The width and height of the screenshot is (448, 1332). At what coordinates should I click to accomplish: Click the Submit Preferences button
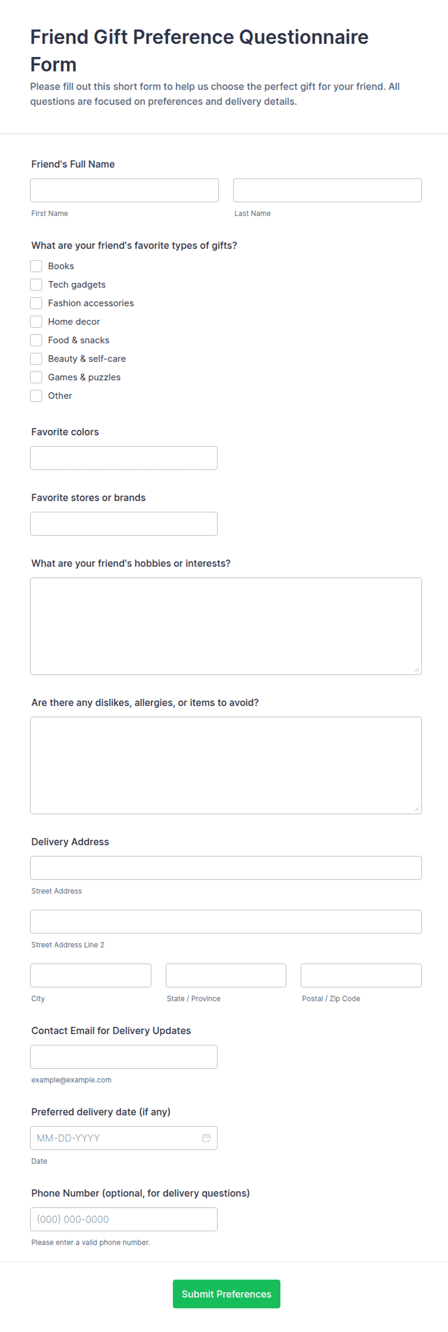pos(226,1294)
